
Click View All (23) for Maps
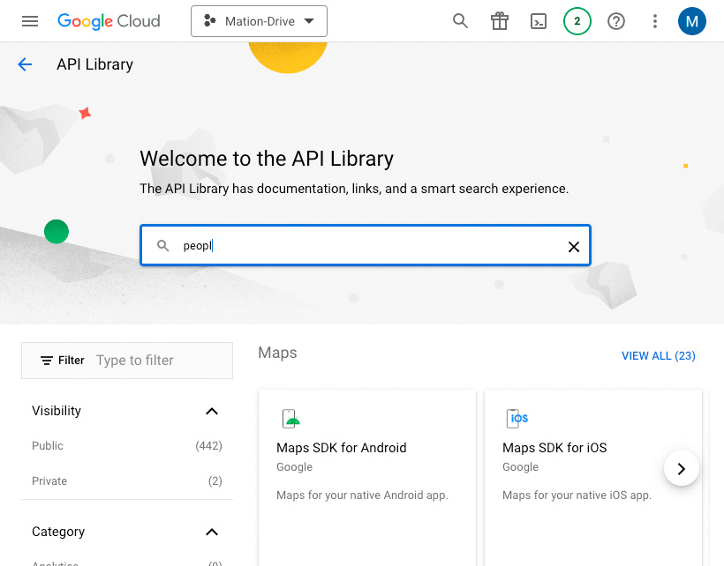[x=658, y=356]
